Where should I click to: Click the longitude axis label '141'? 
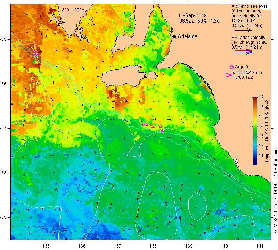click(x=260, y=246)
